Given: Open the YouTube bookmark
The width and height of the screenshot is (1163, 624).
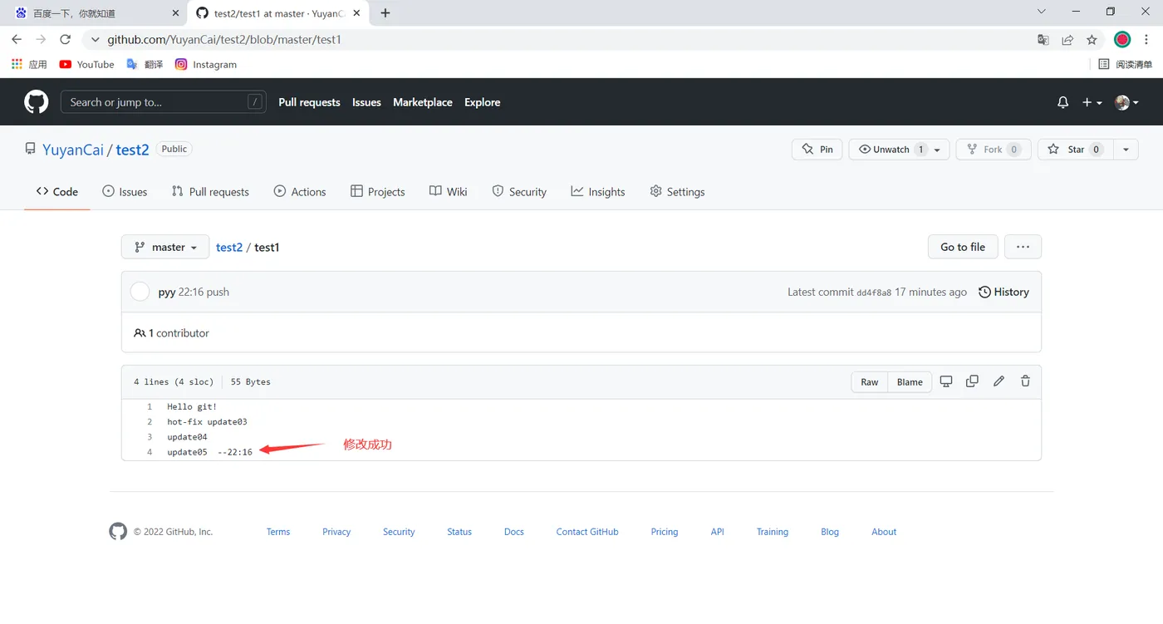Looking at the screenshot, I should [87, 64].
